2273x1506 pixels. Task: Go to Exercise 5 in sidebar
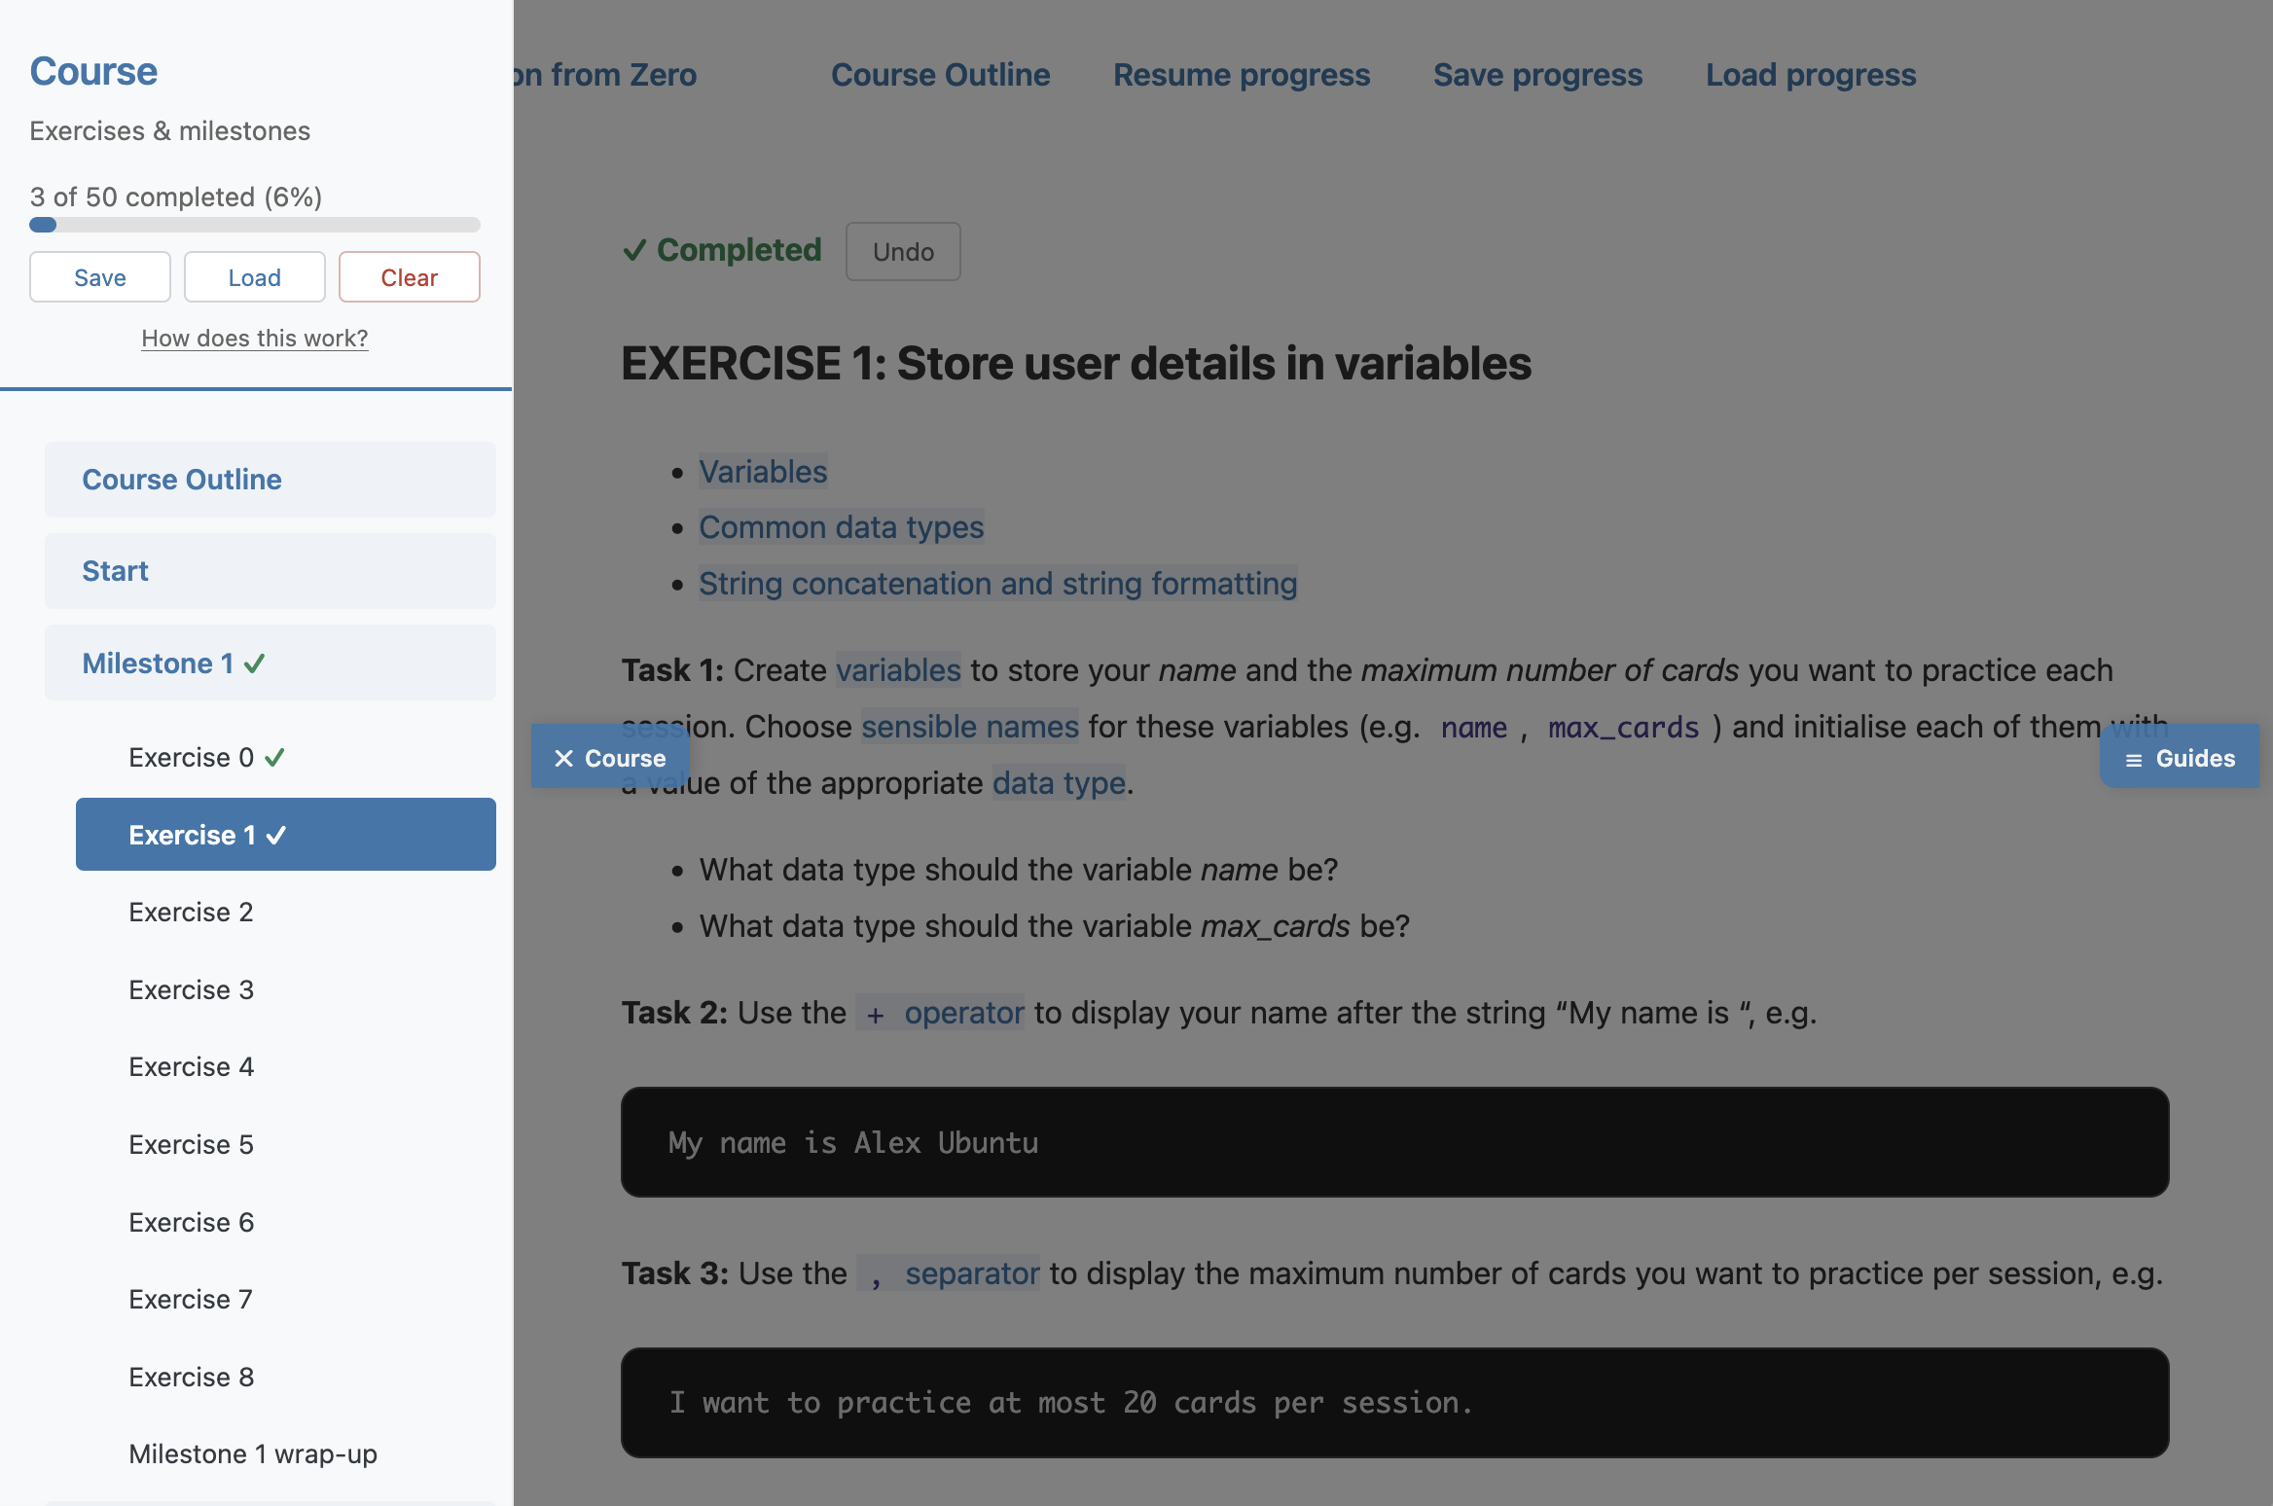coord(286,1144)
